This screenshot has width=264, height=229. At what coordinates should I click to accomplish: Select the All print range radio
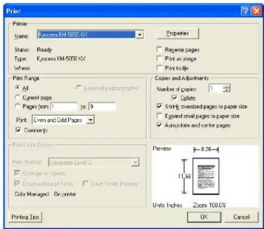[17, 88]
